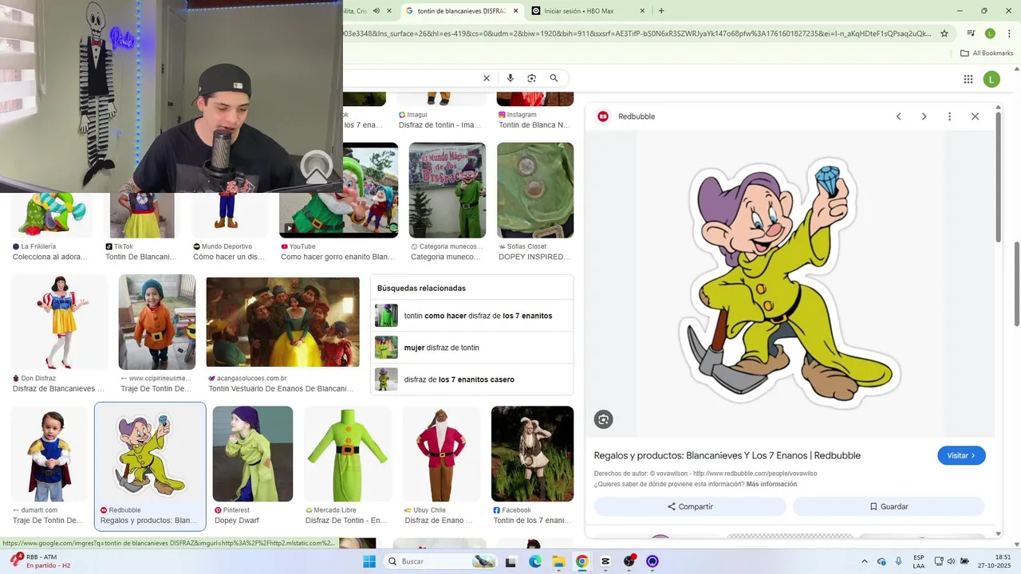The image size is (1021, 574).
Task: Click large Dopey image in preview panel
Action: pyautogui.click(x=790, y=284)
